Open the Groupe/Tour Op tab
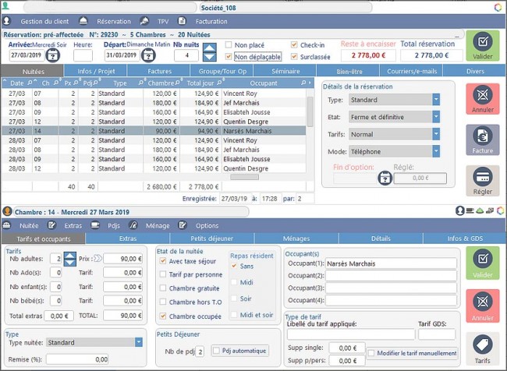Image resolution: width=507 pixels, height=371 pixels. point(222,71)
